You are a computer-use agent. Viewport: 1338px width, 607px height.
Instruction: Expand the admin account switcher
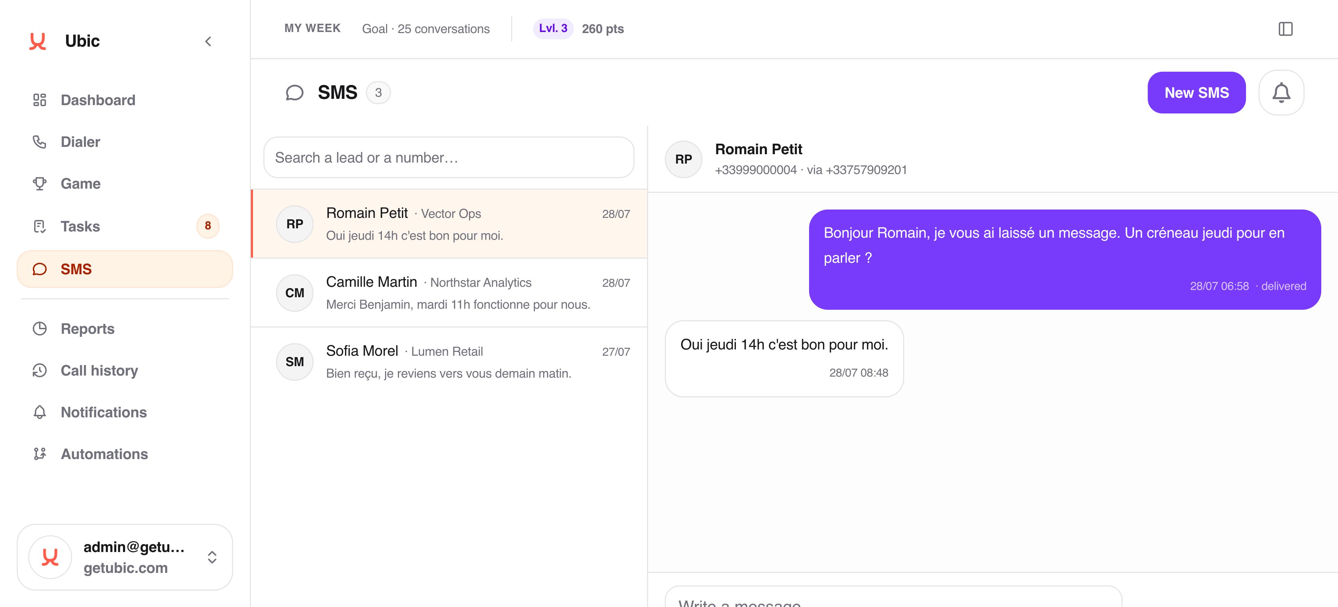[x=212, y=557]
